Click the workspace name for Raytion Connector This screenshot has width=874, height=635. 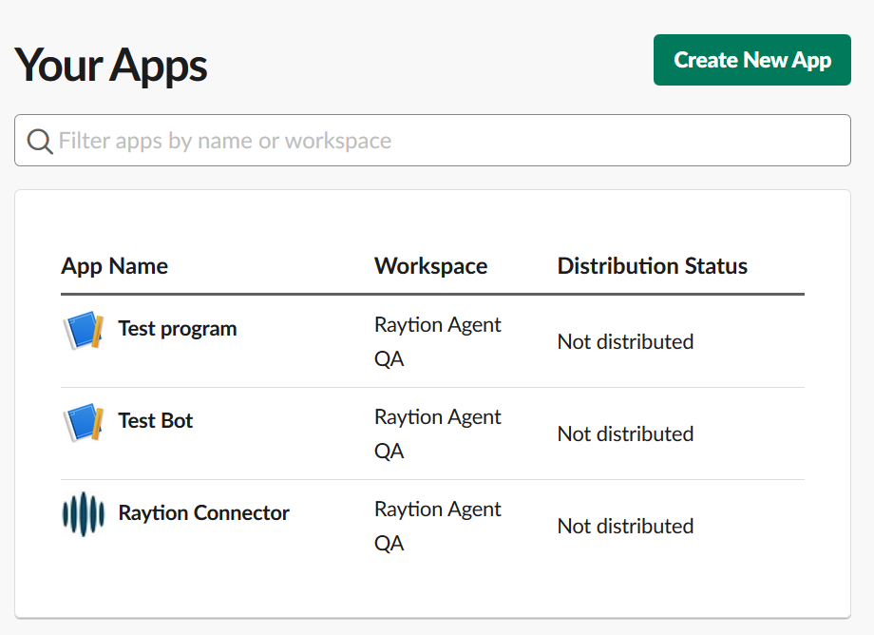point(437,526)
